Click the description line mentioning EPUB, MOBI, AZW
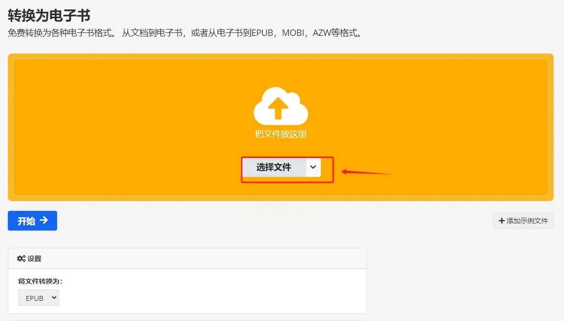This screenshot has width=564, height=321. coord(186,33)
